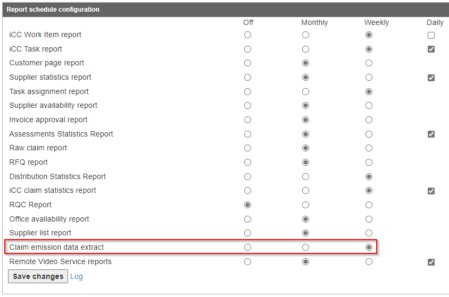This screenshot has width=449, height=297.
Task: Uncheck Daily for Supplier statistics report
Action: coord(431,78)
